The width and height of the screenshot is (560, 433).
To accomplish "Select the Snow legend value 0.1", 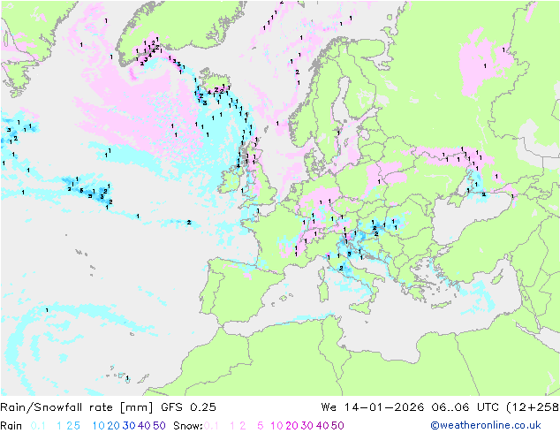I will click(x=211, y=426).
